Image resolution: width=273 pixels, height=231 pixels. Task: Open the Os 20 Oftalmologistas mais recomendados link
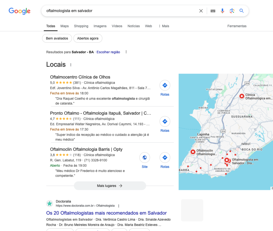pyautogui.click(x=106, y=213)
